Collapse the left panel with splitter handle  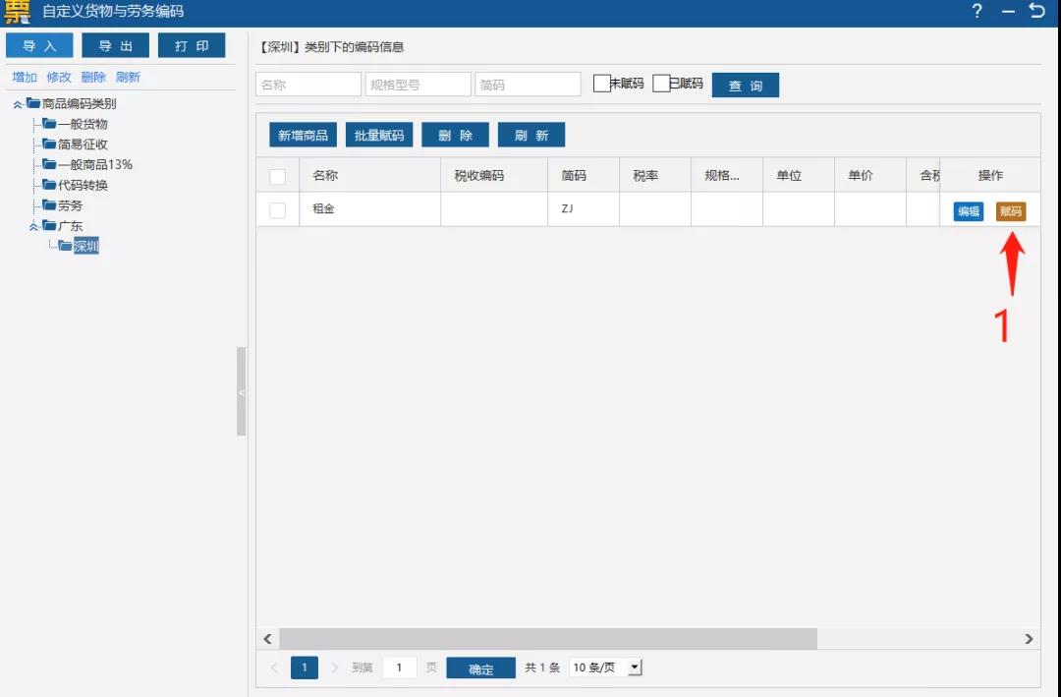click(241, 391)
